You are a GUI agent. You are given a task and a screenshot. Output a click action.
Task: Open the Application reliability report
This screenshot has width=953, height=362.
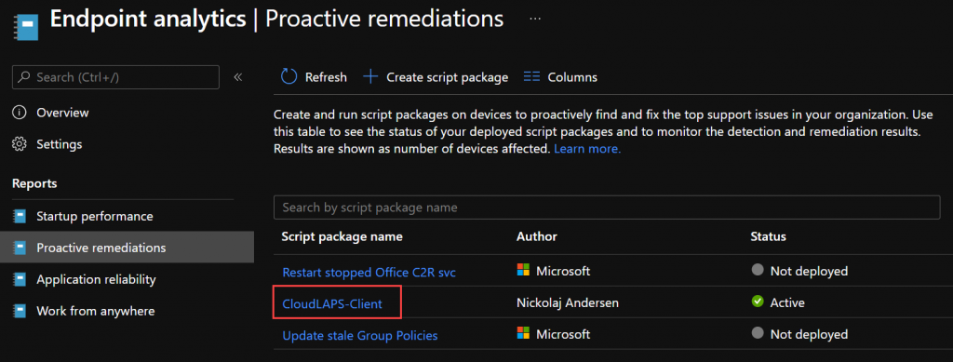[x=96, y=279]
